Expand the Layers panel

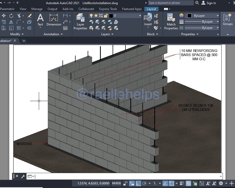pos(107,34)
